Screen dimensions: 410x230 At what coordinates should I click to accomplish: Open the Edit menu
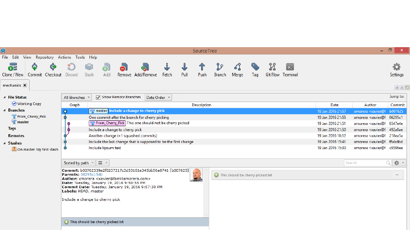[15, 57]
